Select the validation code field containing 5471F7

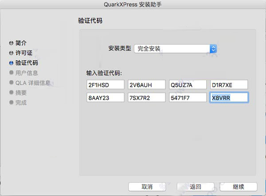188,98
